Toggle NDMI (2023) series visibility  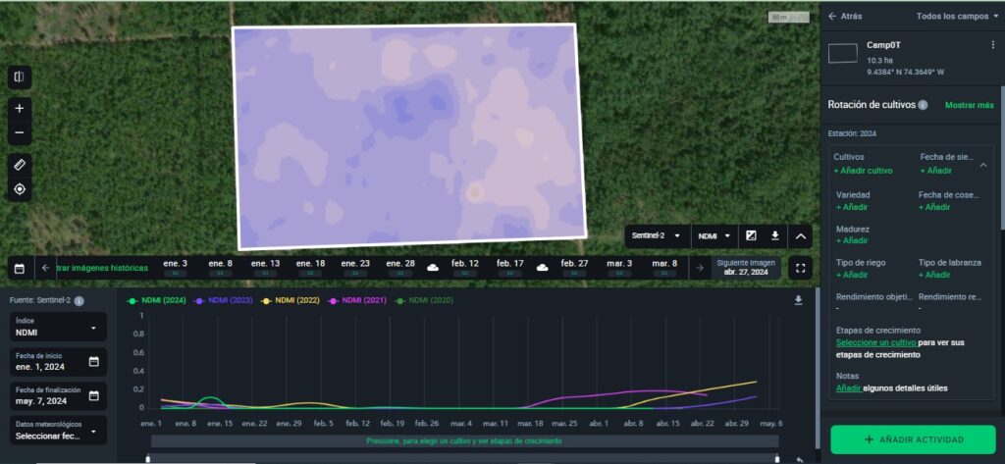tap(224, 300)
